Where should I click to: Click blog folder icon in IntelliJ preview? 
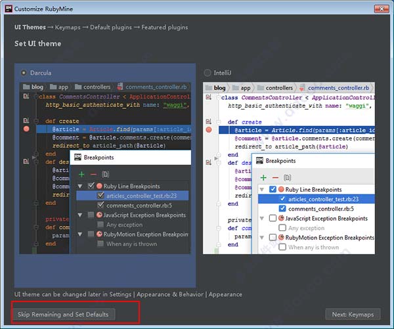(209, 88)
